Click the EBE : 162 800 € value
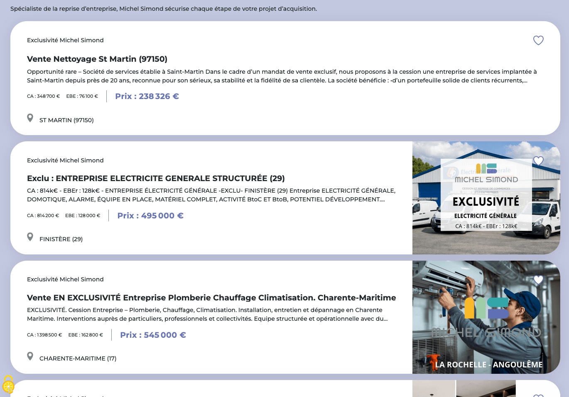 (86, 335)
